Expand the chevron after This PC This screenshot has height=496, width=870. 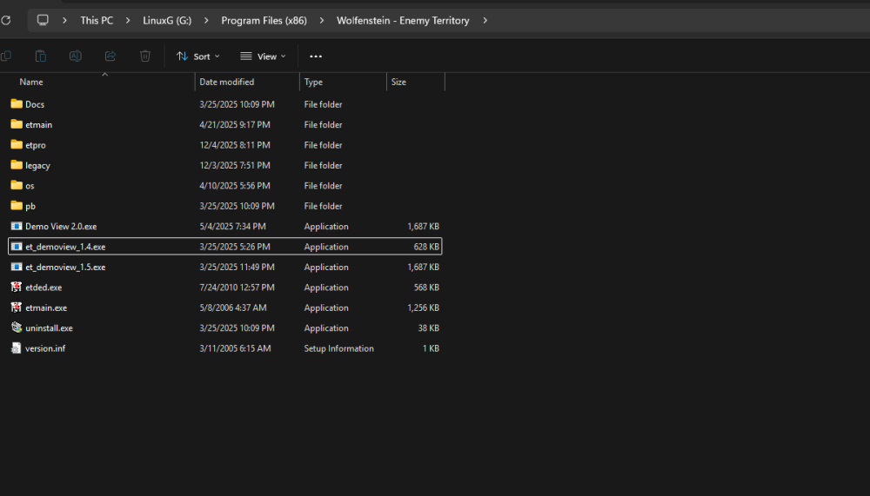(128, 21)
